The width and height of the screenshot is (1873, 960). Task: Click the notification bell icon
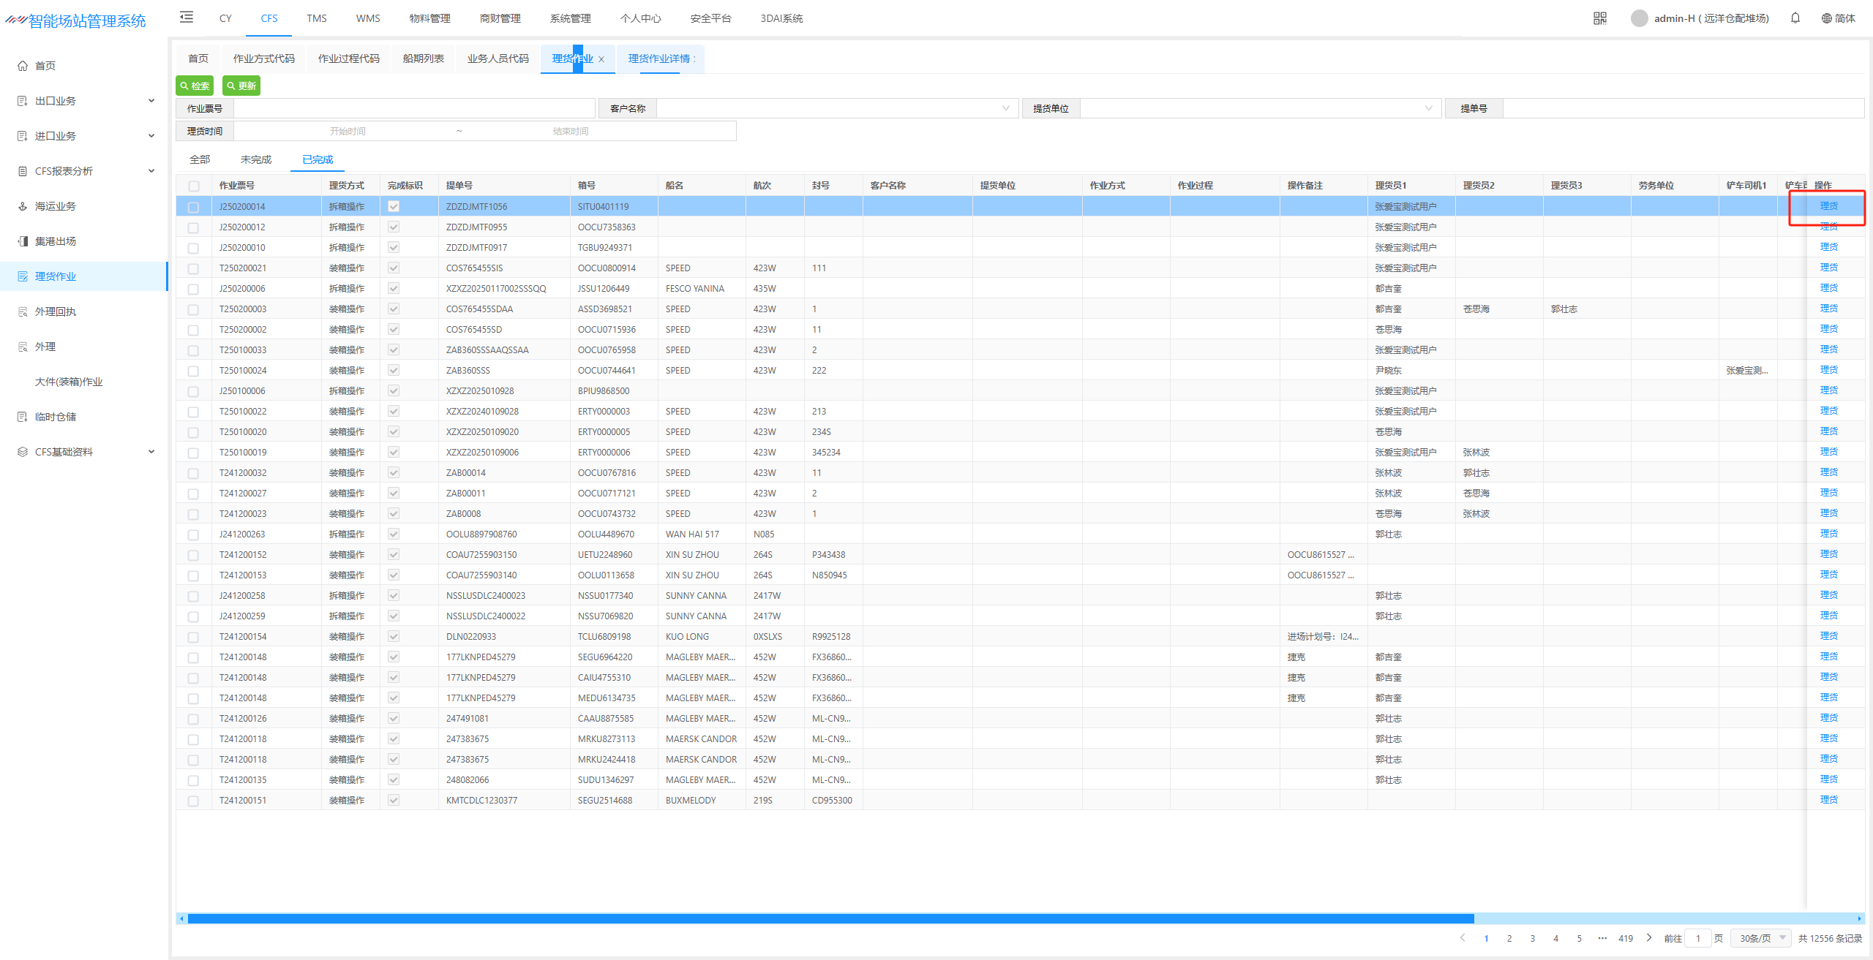pos(1795,18)
